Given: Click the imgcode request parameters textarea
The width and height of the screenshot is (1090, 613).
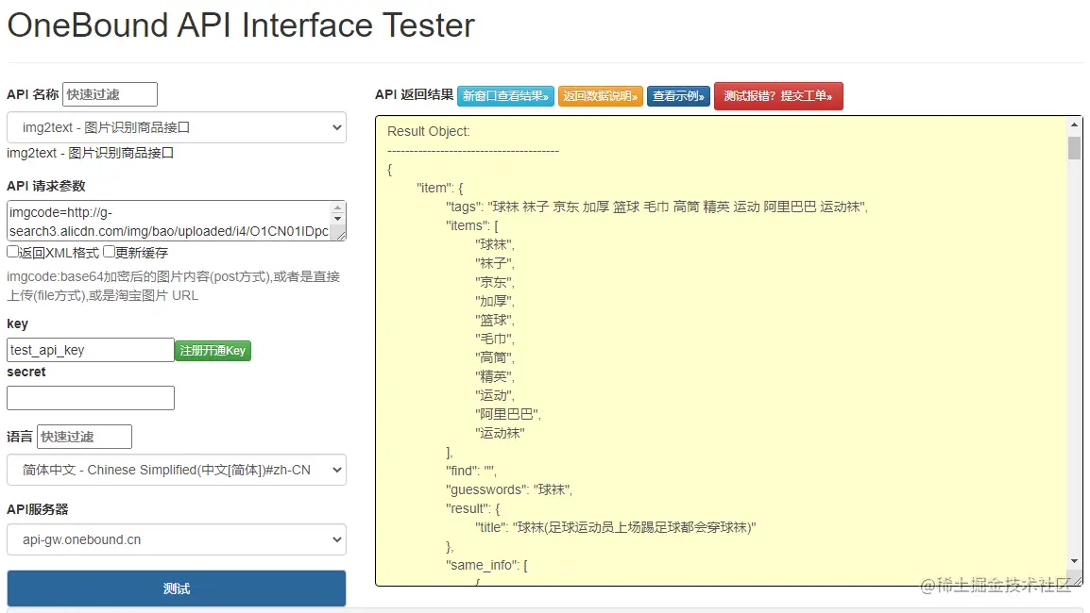Looking at the screenshot, I should 167,221.
